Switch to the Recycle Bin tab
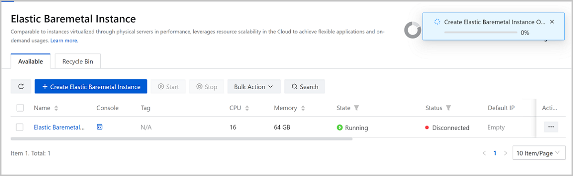Screen dimensions: 573x176 pos(78,62)
